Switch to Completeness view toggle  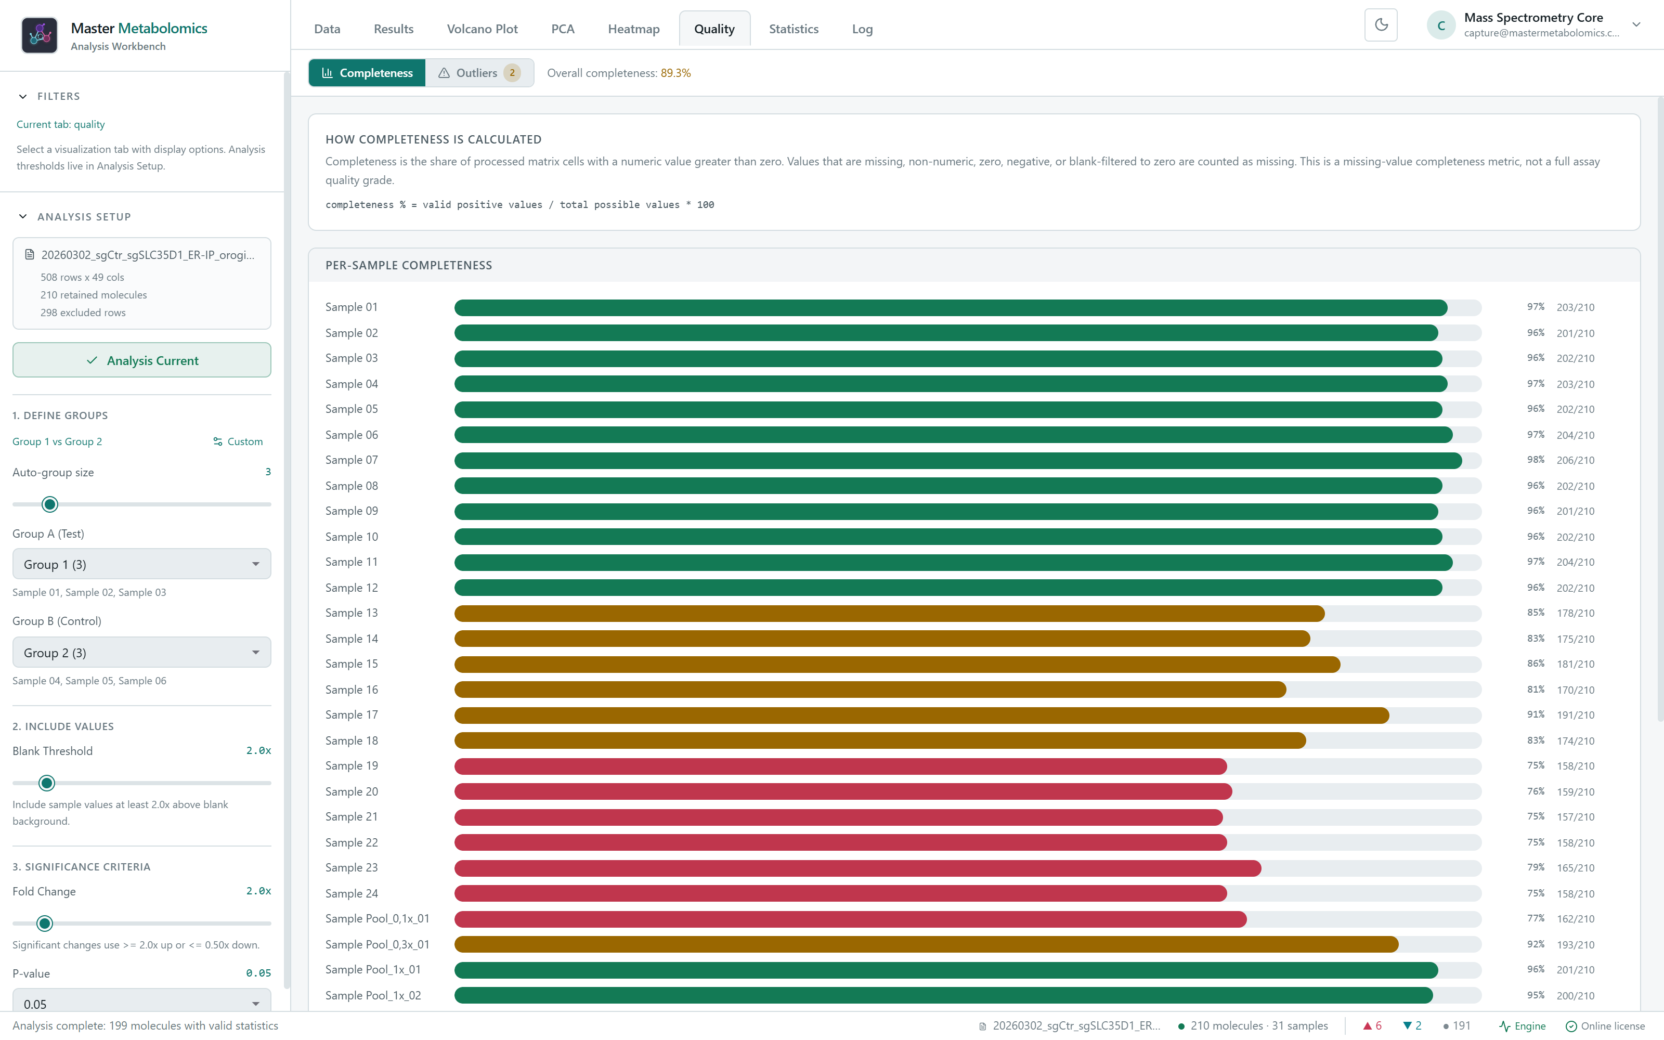pos(367,73)
